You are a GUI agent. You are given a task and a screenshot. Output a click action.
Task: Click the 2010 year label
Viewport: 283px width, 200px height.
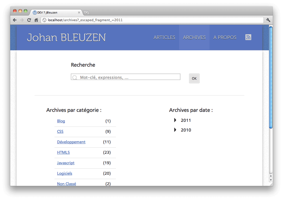tap(186, 130)
